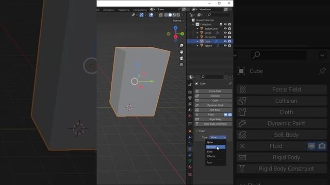Toggle Fluid viewport display monitor icon
Screen dimensions: 330x185
(x=226, y=115)
